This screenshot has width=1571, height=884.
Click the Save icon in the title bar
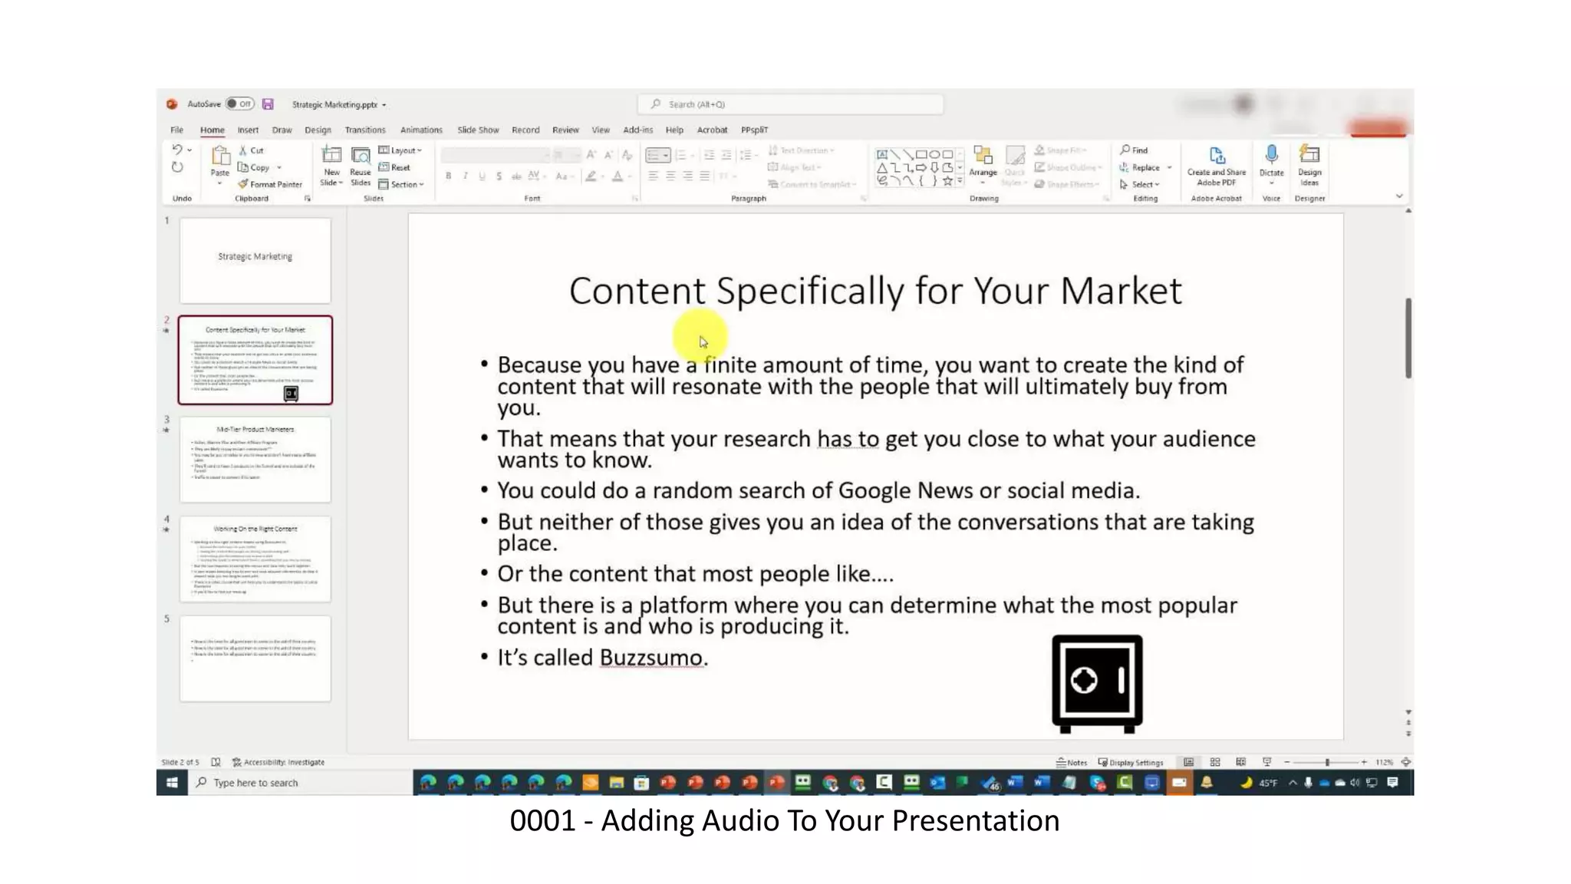(x=268, y=104)
